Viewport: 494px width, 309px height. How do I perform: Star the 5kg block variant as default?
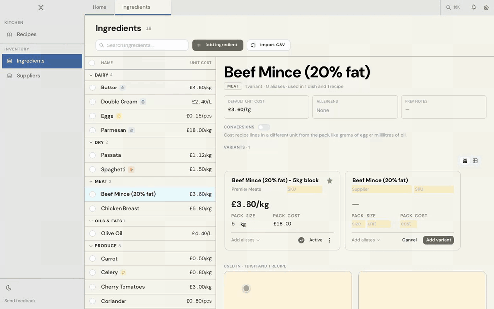329,180
